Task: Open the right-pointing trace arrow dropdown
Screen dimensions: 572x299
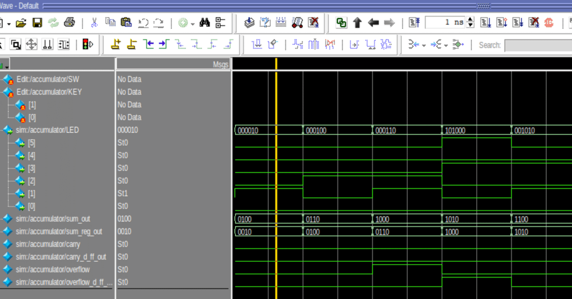Action: tap(446, 45)
